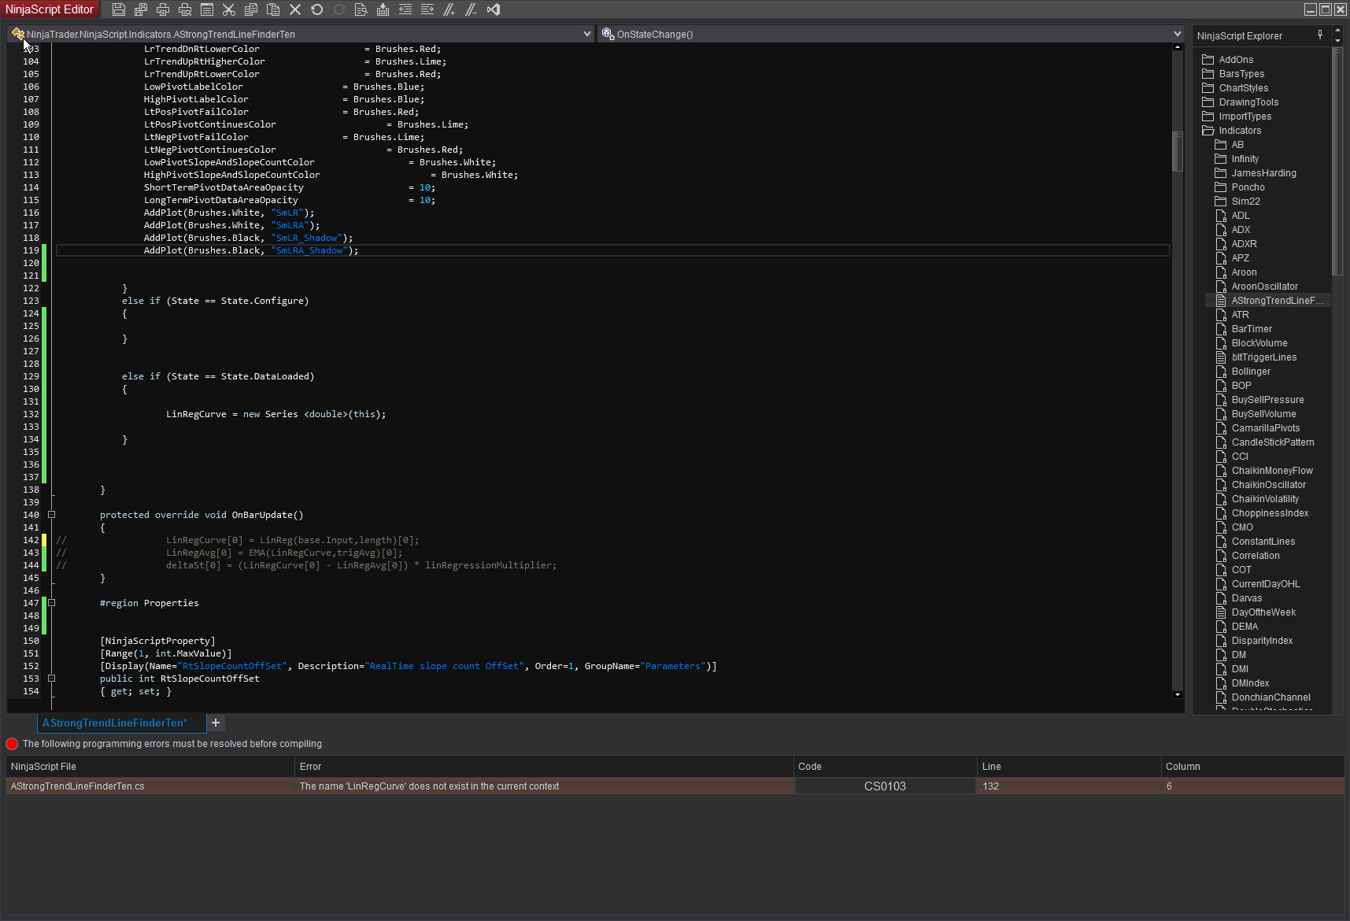This screenshot has height=921, width=1350.
Task: Click the Print icon in the toolbar
Action: point(163,9)
